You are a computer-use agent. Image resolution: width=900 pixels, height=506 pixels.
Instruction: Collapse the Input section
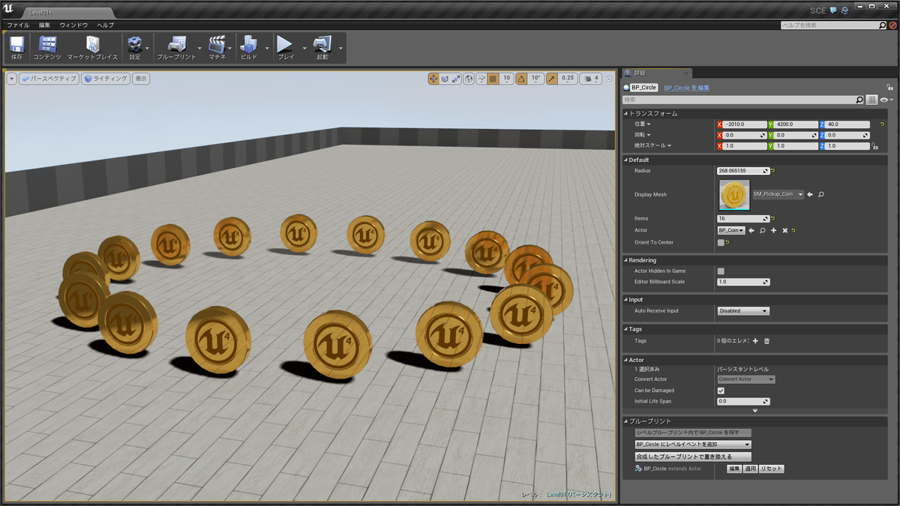click(x=627, y=300)
